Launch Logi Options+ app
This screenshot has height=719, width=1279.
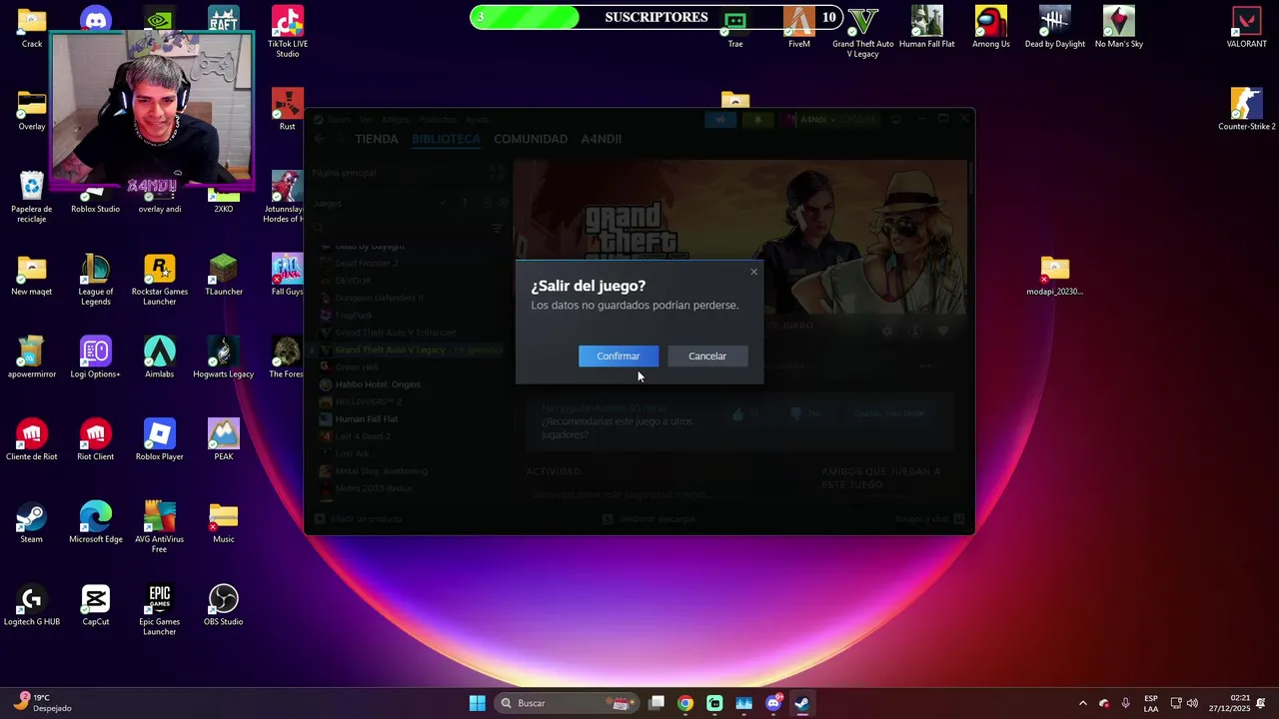point(96,358)
